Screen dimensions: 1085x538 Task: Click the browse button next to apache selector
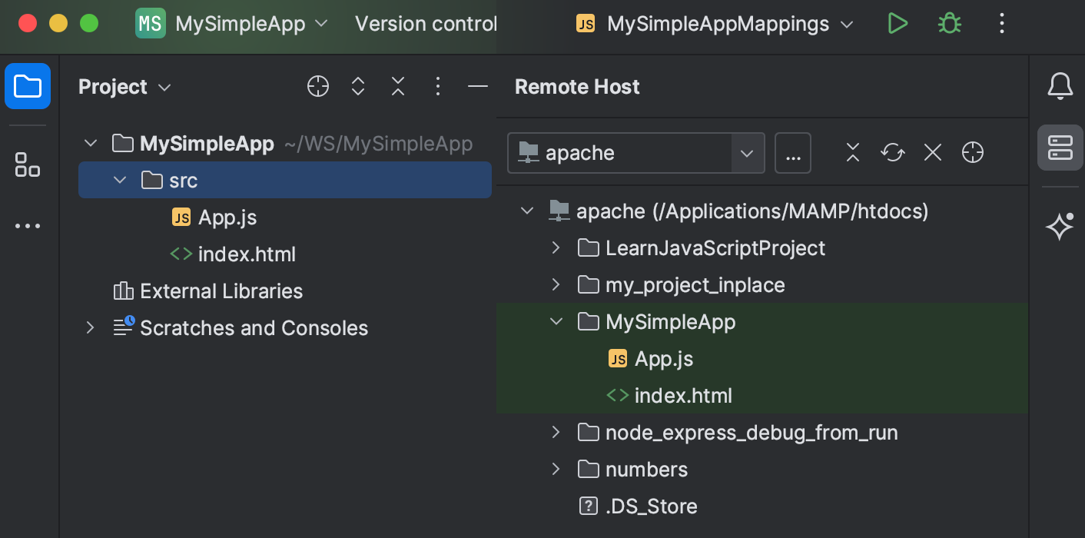[x=793, y=153]
